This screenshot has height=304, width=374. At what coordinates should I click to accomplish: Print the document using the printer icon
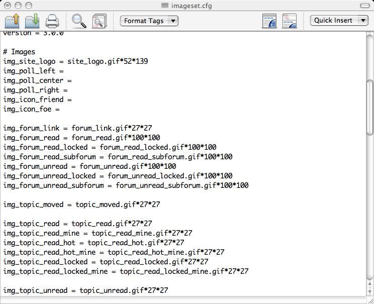click(x=52, y=21)
